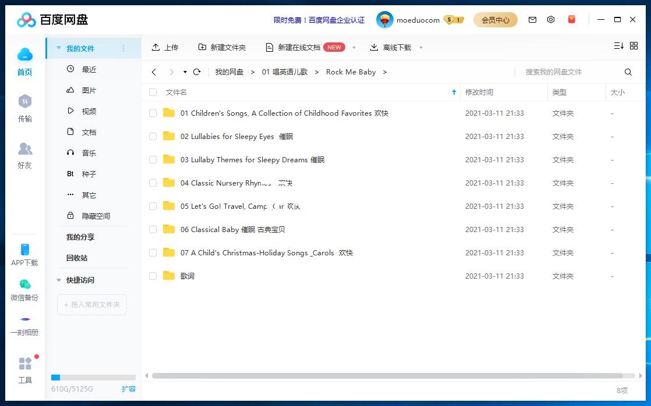Screen dimensions: 651x406
Task: Expand the 新建在线文档 dropdown arrow
Action: point(354,48)
